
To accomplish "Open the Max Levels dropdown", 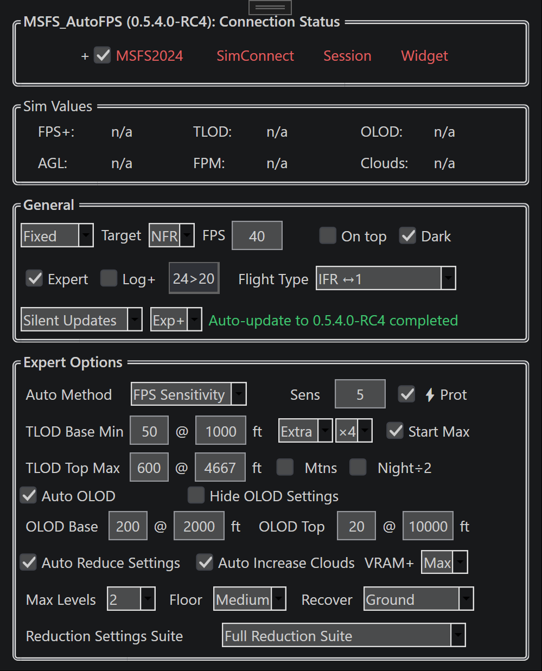I will click(131, 599).
